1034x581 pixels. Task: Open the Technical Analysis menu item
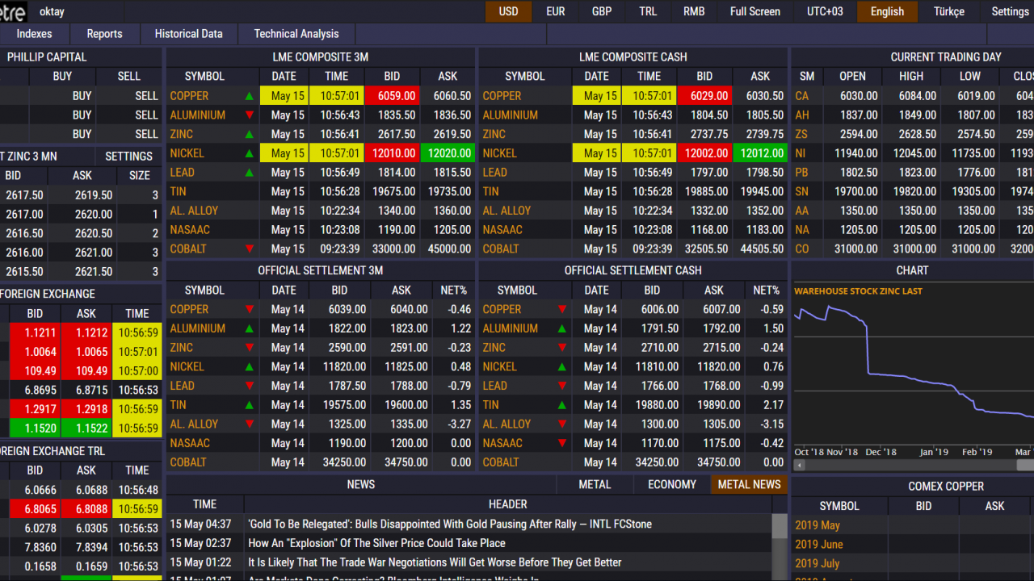point(296,34)
